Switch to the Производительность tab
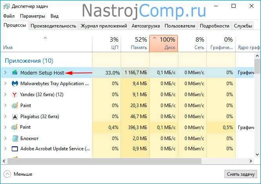Viewport: 261px width, 184px height. pos(53,26)
